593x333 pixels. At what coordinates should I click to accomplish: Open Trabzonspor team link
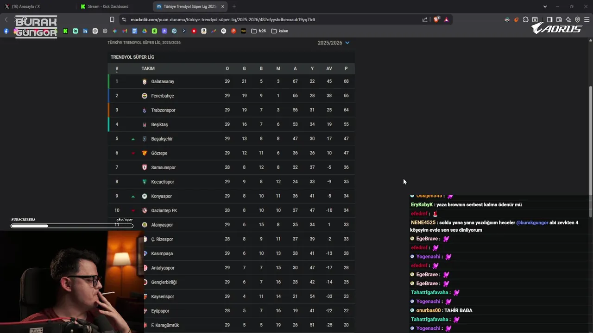163,110
